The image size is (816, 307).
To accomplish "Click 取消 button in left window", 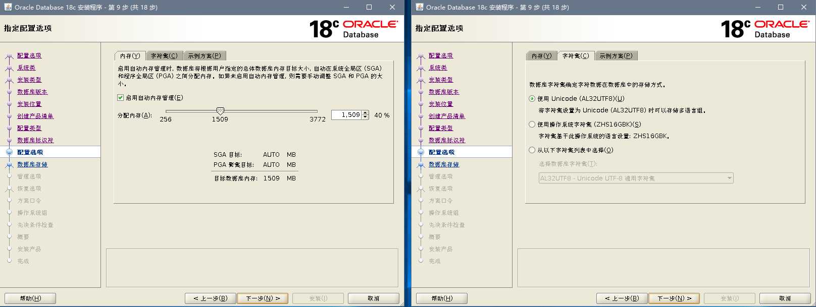I will pyautogui.click(x=374, y=298).
